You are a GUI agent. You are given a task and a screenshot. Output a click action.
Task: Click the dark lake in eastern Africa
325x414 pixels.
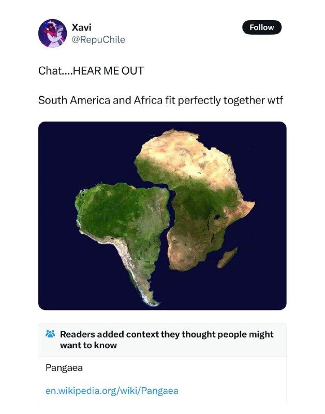(x=217, y=217)
